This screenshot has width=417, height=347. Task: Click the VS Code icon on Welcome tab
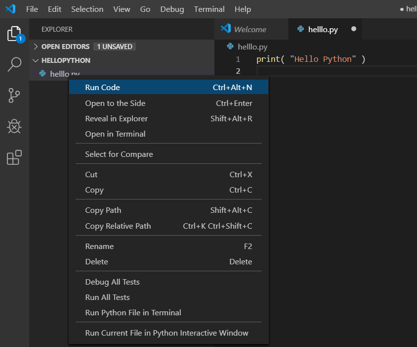click(x=226, y=28)
